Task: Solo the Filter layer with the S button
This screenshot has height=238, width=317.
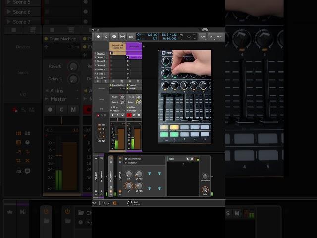Action: pos(188,159)
